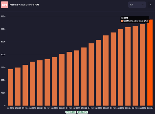Click the Q2 2024 x-axis label
Viewport: 155px width, 114px height.
135,108
